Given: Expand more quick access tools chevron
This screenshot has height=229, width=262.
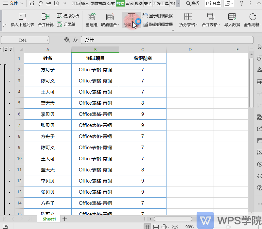Looking at the screenshot, I should 65,3.
